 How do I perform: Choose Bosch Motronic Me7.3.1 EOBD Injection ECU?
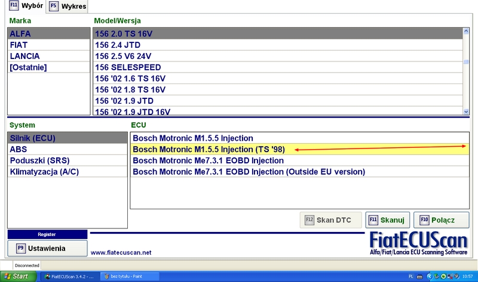[x=300, y=160]
